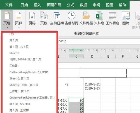Insert 文件名 file name element
Viewport: 140px width, 113px height.
(x=99, y=18)
